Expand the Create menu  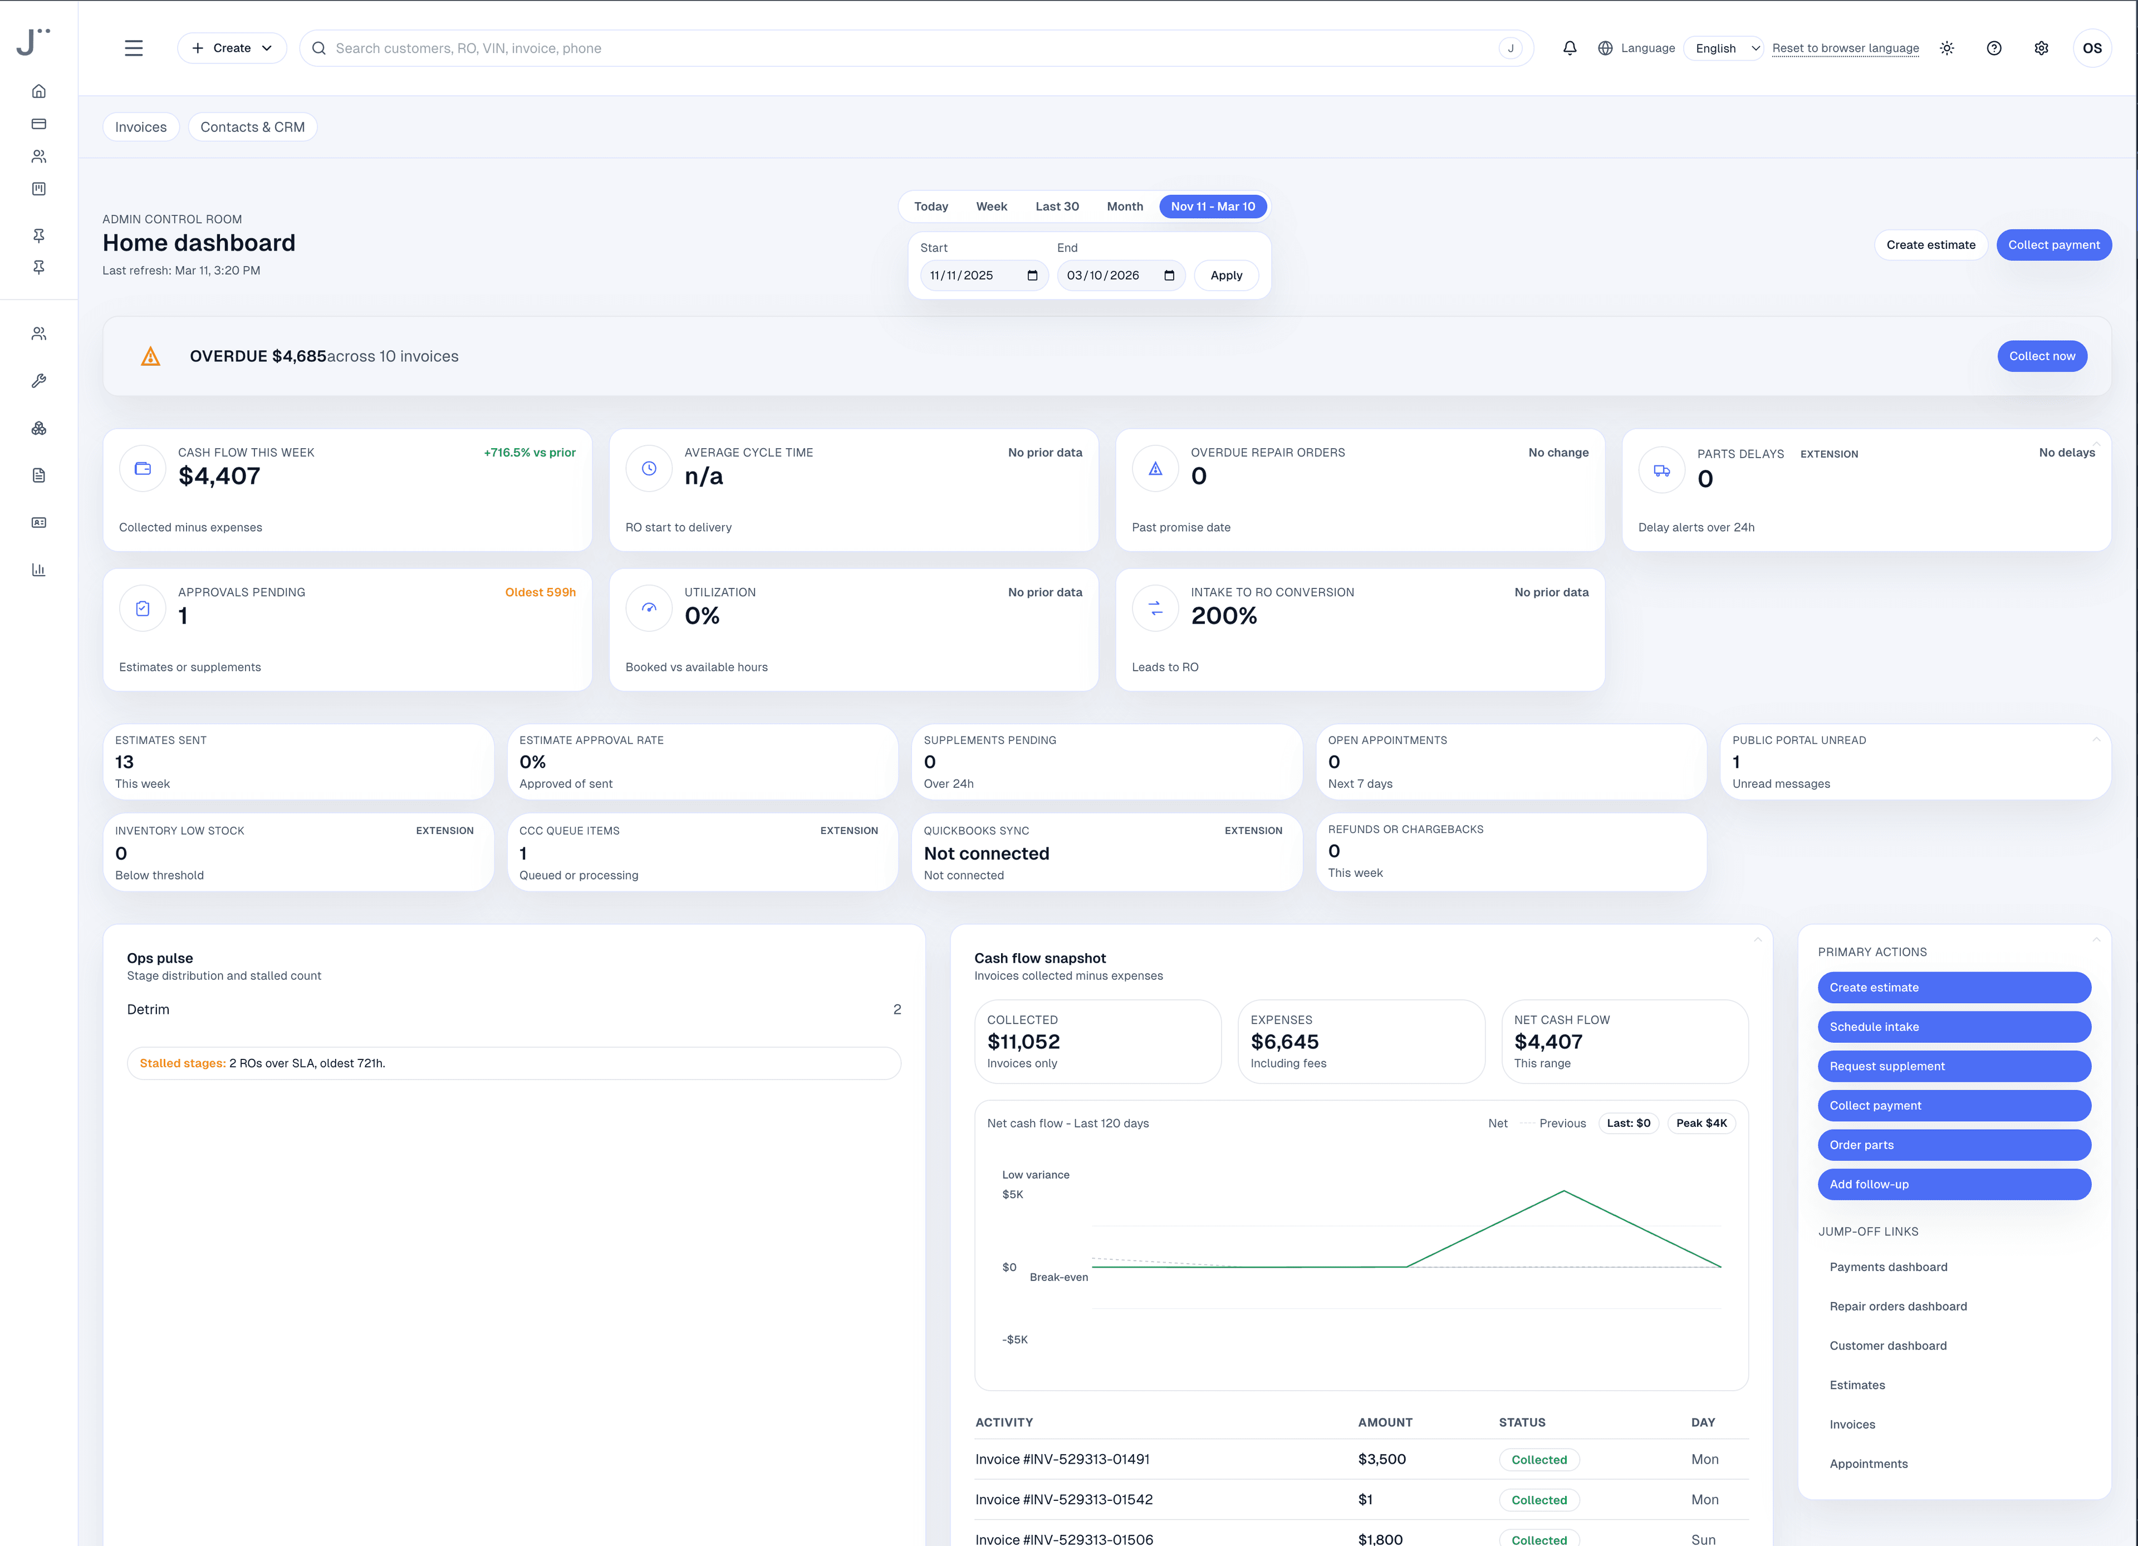pos(231,47)
